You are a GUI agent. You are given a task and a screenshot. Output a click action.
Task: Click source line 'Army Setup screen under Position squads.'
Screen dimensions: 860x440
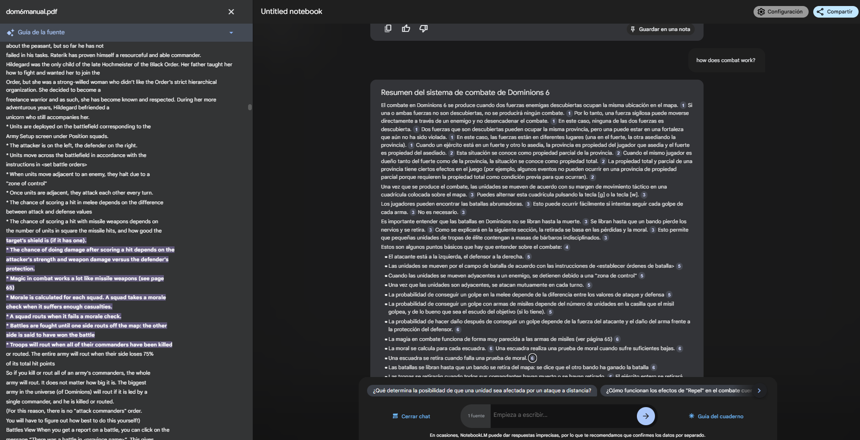(57, 136)
